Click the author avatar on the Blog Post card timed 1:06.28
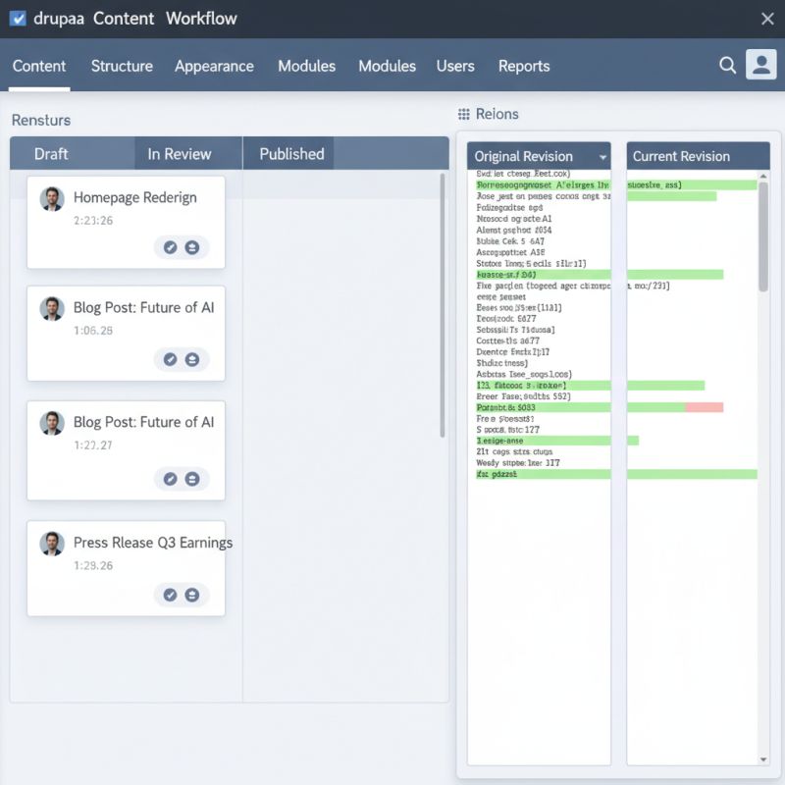The image size is (785, 785). click(52, 308)
